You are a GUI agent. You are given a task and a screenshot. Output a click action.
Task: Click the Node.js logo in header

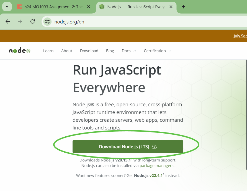20,51
